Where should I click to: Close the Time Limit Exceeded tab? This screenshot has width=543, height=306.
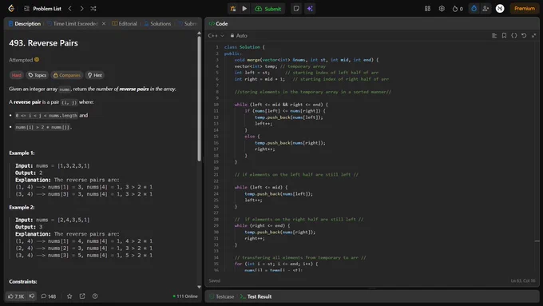pyautogui.click(x=104, y=23)
